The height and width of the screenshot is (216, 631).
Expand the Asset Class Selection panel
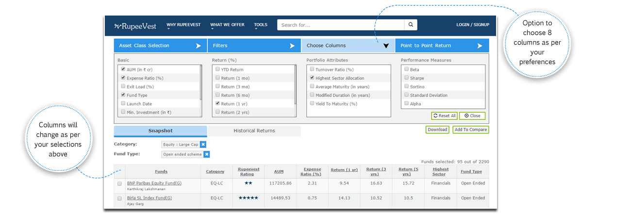click(x=161, y=46)
